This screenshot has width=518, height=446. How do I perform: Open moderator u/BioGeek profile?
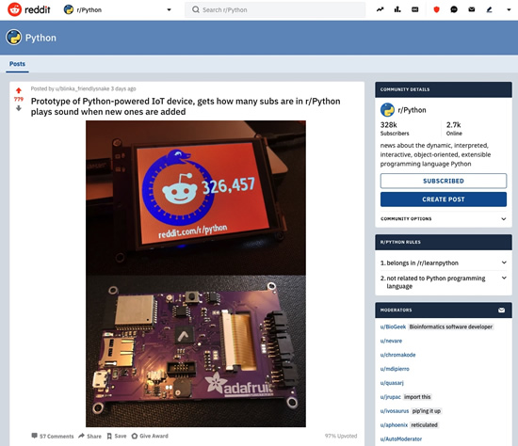pos(393,327)
